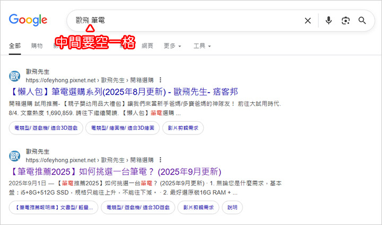This screenshot has width=382, height=225.
Task: Open 【筆電推薦2025】如何挑選一台筆電 result title
Action: coord(115,172)
